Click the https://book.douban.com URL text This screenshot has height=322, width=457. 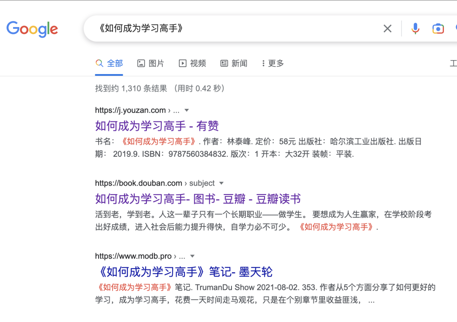point(138,183)
